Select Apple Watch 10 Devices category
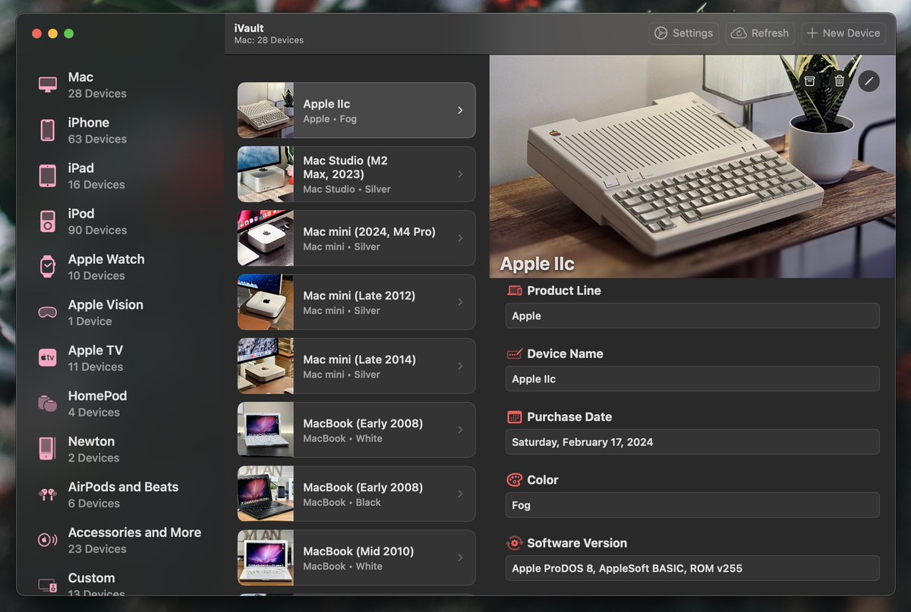The image size is (911, 612). click(121, 267)
